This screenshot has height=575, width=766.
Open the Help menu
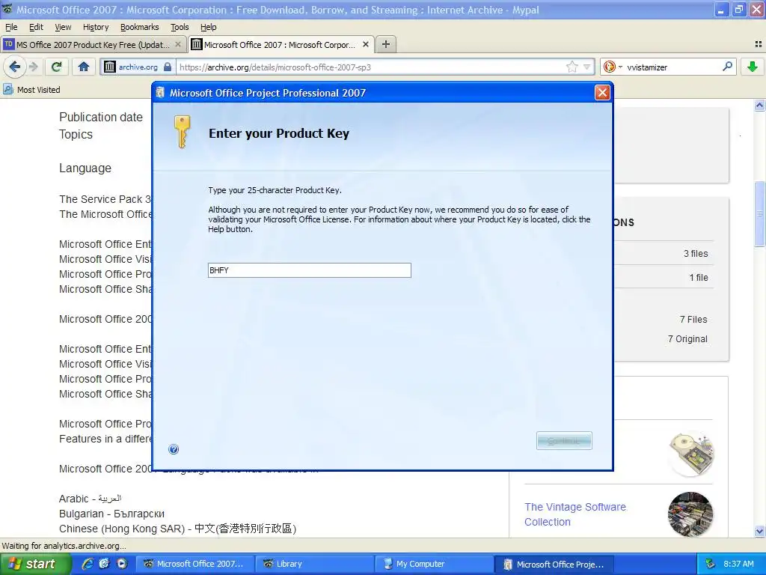coord(209,27)
